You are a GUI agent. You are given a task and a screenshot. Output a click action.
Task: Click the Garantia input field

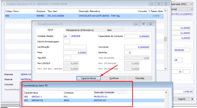point(127,52)
